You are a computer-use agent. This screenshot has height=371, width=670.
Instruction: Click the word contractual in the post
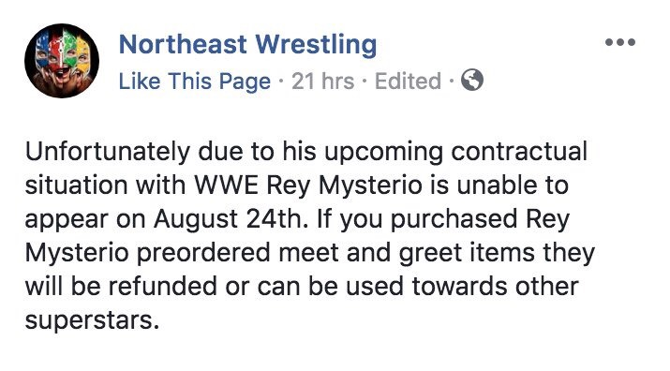coord(519,152)
